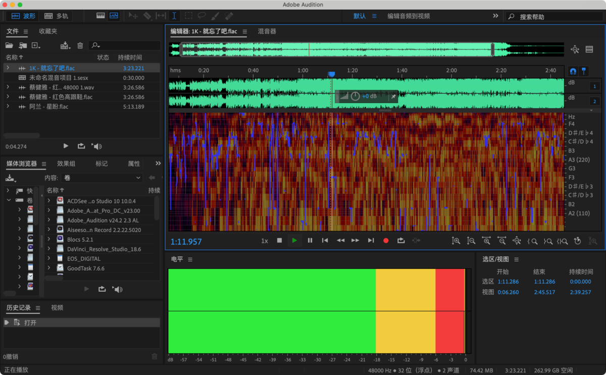The image size is (606, 375).
Task: Open the 内容 dropdown showing 卷
Action: pos(102,178)
